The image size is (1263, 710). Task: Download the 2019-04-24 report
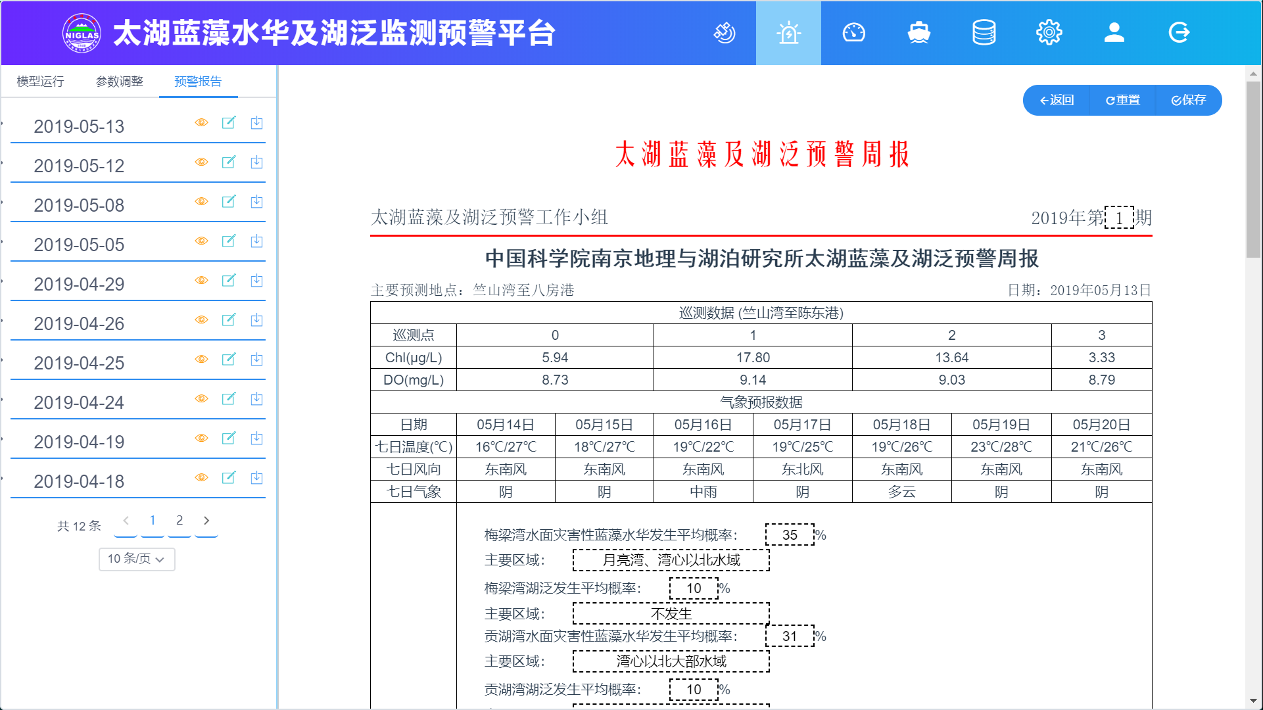click(x=256, y=399)
